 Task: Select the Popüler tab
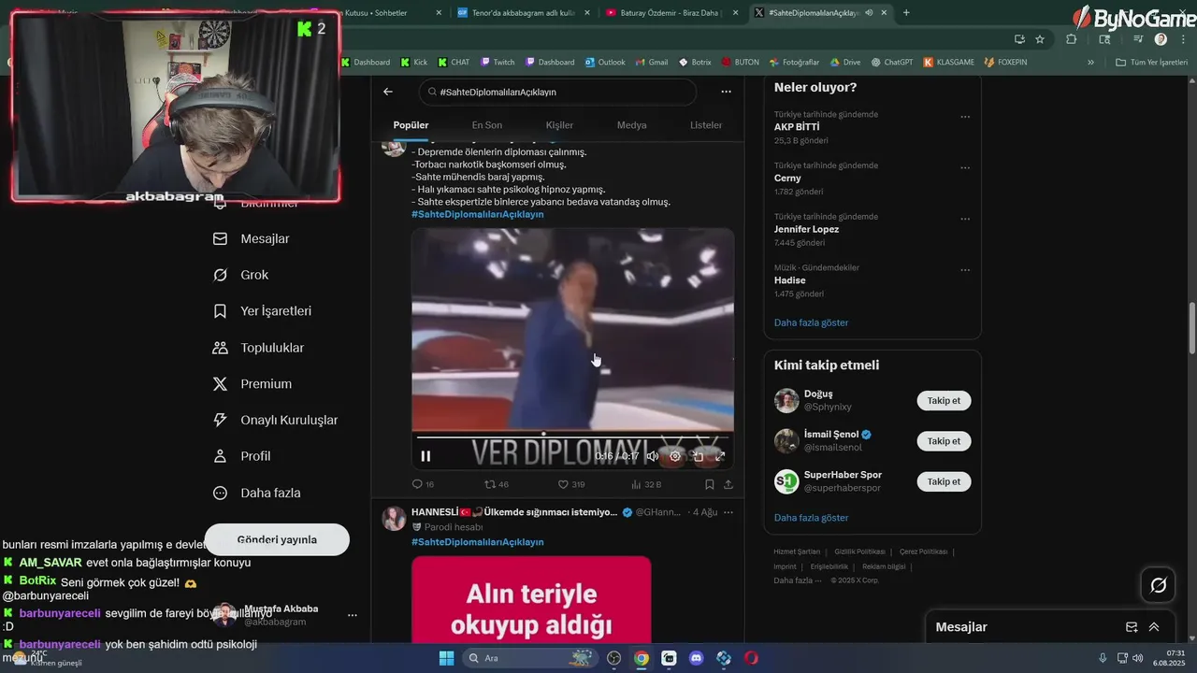411,125
